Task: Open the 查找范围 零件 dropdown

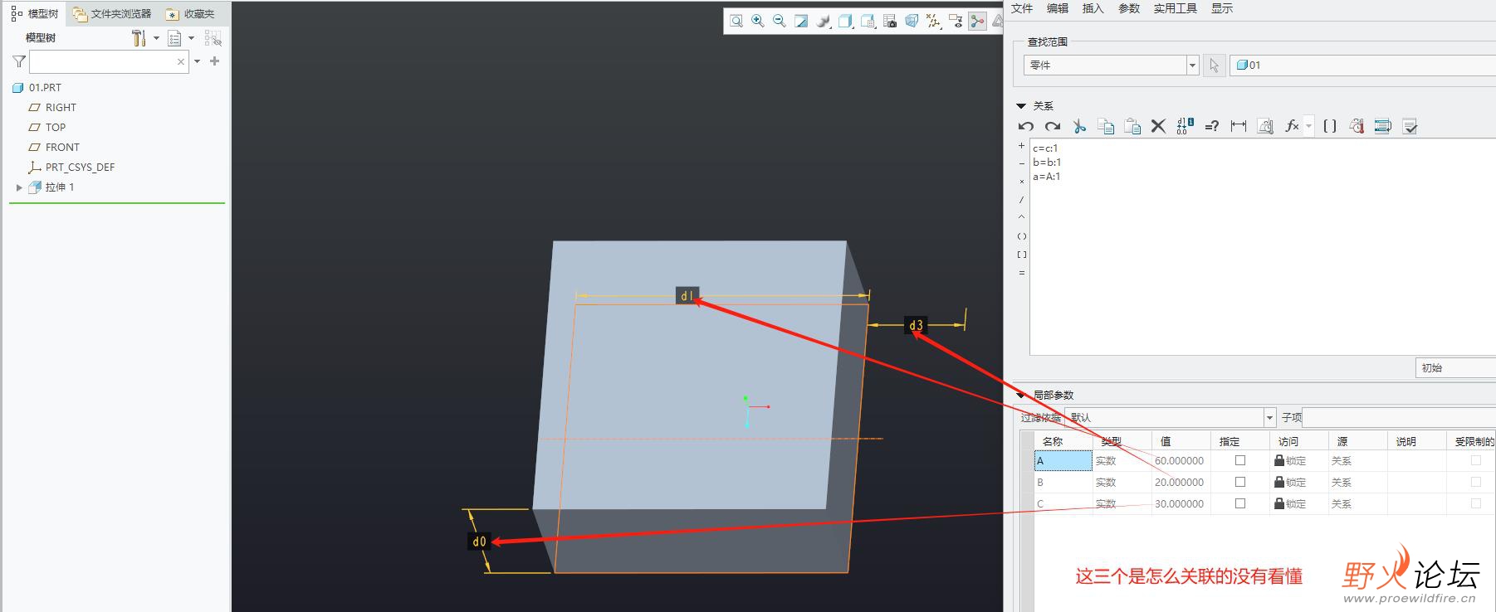Action: click(1193, 66)
